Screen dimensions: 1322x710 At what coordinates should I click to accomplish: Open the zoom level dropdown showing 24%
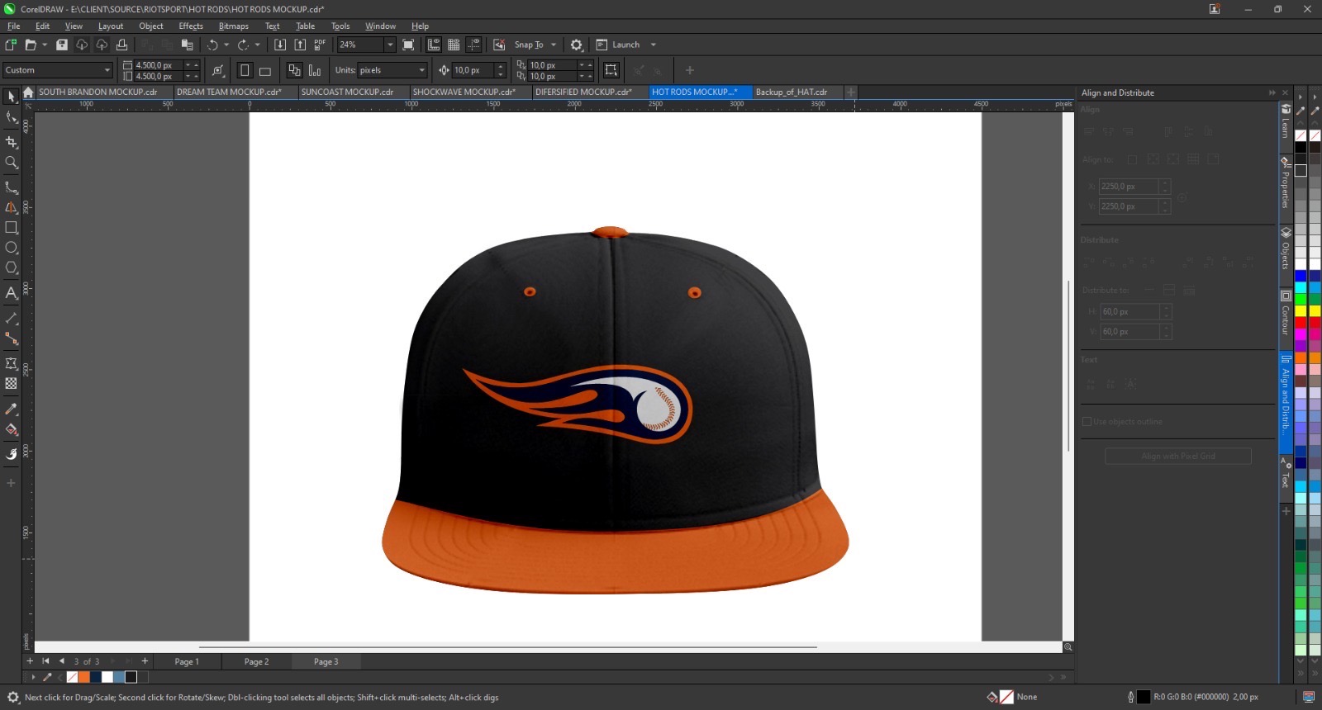click(x=390, y=45)
